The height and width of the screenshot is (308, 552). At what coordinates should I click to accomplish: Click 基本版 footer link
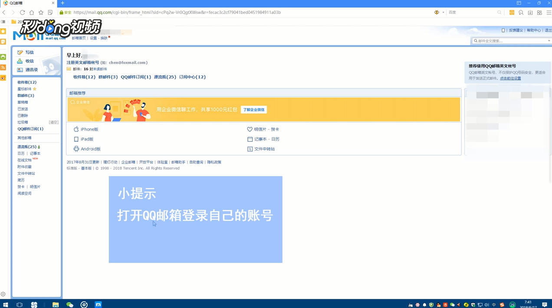(x=86, y=168)
